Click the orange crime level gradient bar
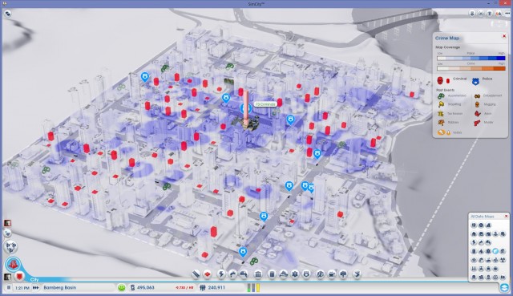 coord(471,68)
